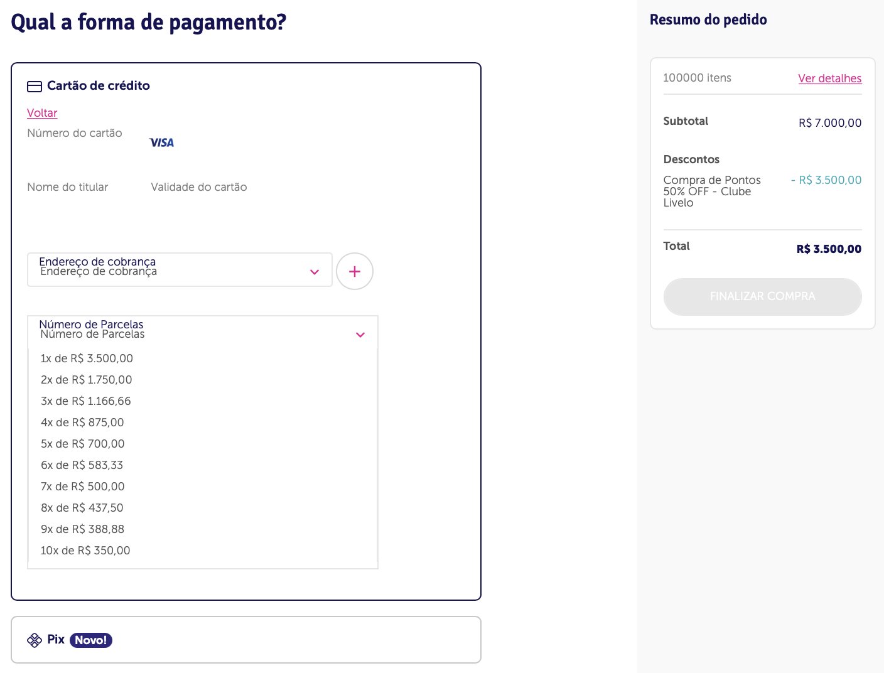Open the Endereço de cobrança dropdown chevron
The height and width of the screenshot is (673, 884).
tap(315, 272)
